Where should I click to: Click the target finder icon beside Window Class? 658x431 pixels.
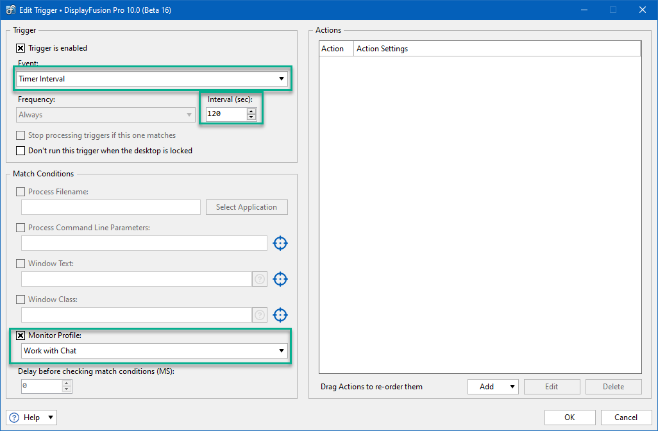click(280, 315)
